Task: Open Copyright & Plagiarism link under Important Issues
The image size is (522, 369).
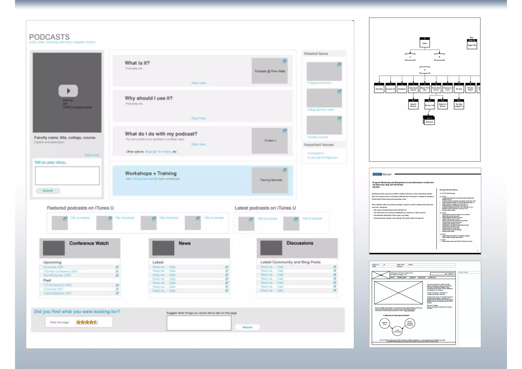Action: [323, 158]
